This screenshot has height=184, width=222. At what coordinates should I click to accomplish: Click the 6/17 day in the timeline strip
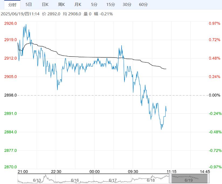click(113, 180)
